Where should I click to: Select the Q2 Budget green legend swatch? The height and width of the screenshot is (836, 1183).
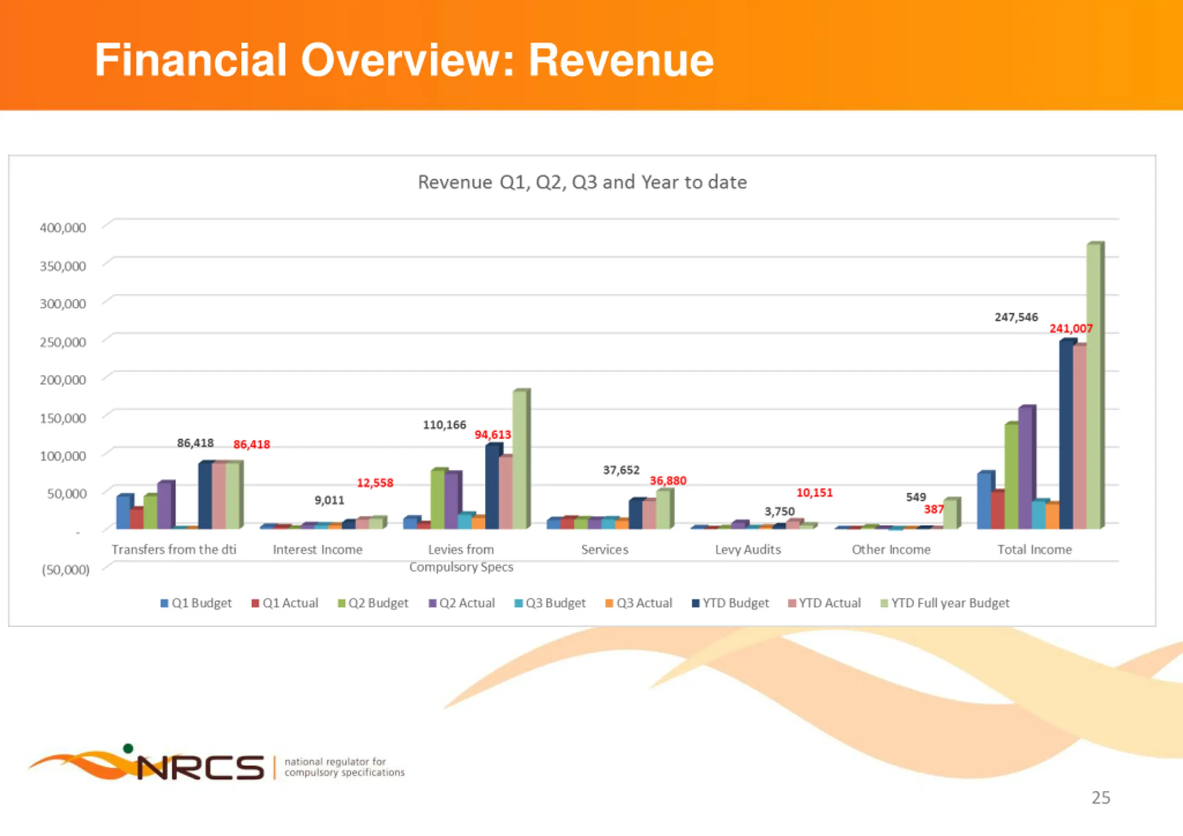341,603
